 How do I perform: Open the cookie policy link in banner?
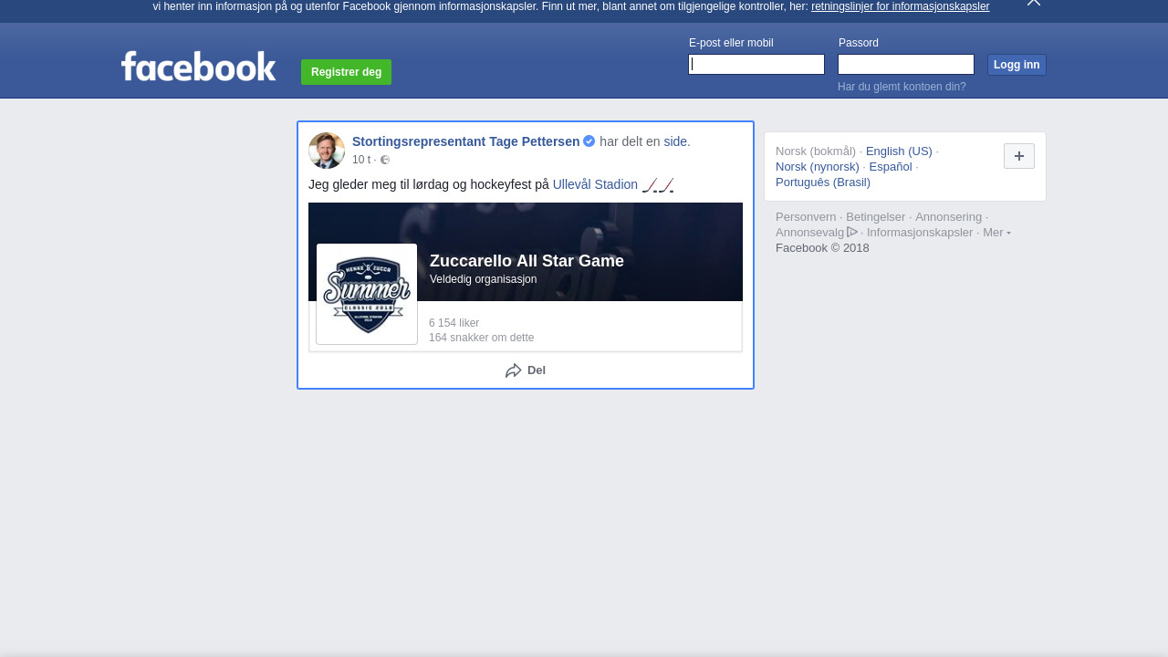tap(900, 6)
